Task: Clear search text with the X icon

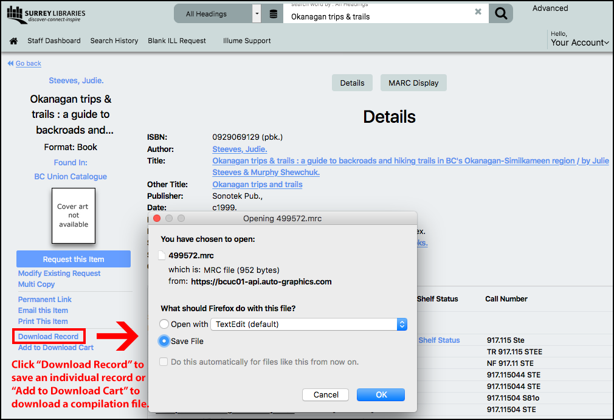Action: coord(478,12)
